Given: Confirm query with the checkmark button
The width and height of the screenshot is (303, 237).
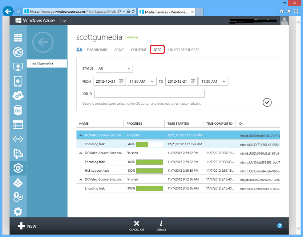Looking at the screenshot, I should coord(267,102).
